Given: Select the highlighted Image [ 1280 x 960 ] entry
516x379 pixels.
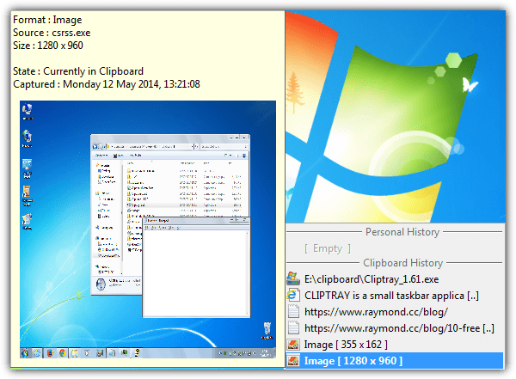Looking at the screenshot, I should pos(395,361).
